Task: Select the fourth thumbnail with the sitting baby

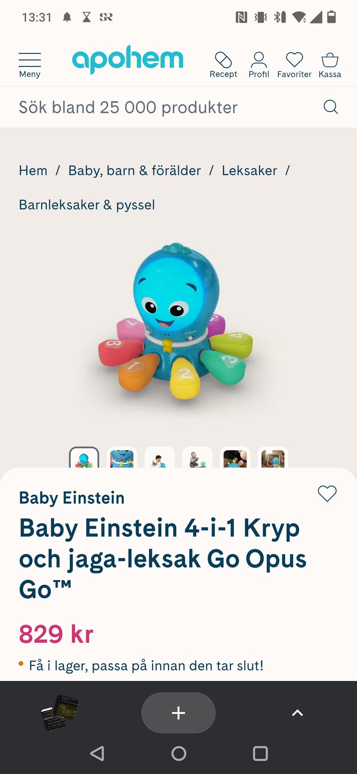Action: 197,458
